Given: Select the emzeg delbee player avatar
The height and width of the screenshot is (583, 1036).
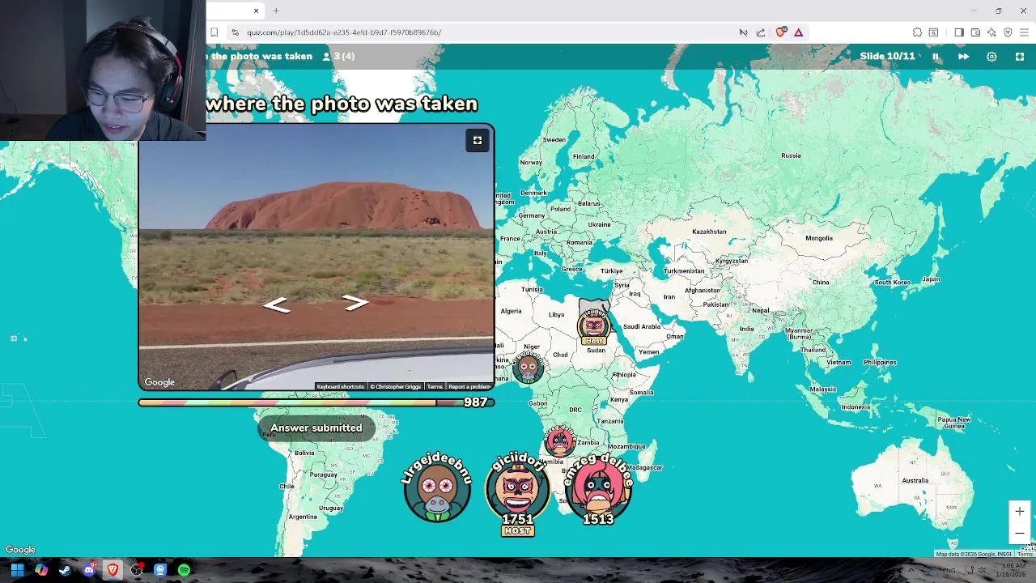Looking at the screenshot, I should (599, 490).
